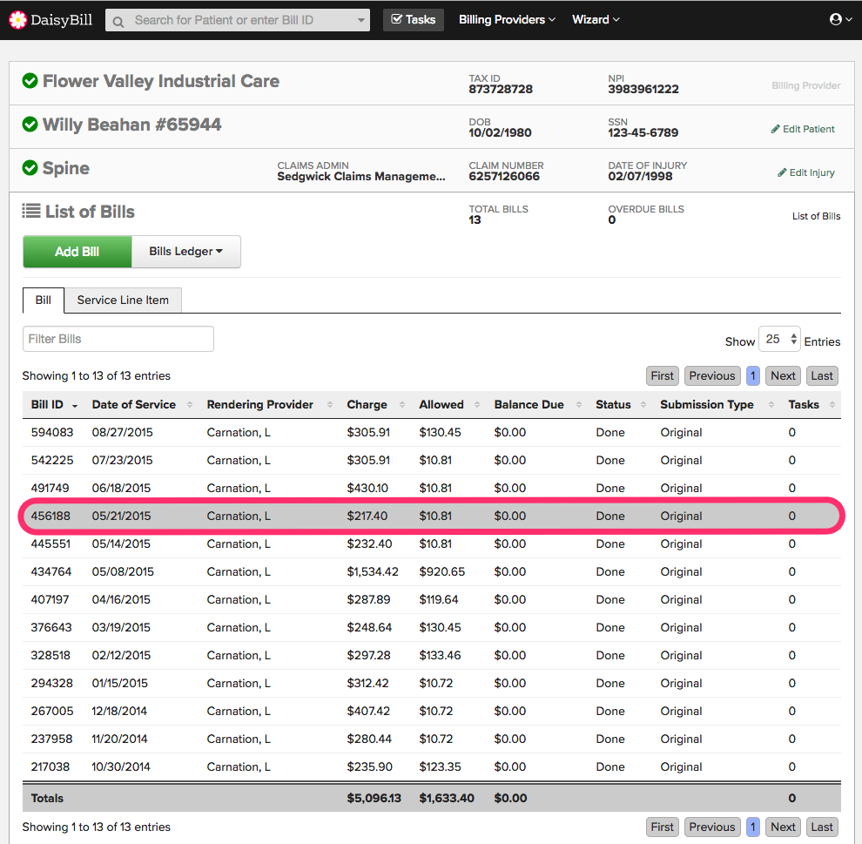Screen dimensions: 862x844
Task: Sort by Bill ID column arrow
Action: (75, 406)
